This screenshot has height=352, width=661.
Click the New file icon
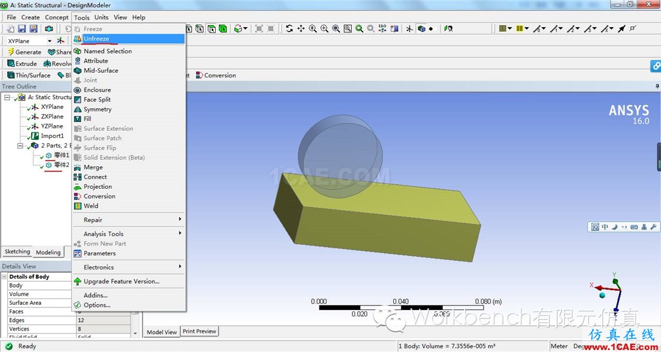pyautogui.click(x=10, y=28)
